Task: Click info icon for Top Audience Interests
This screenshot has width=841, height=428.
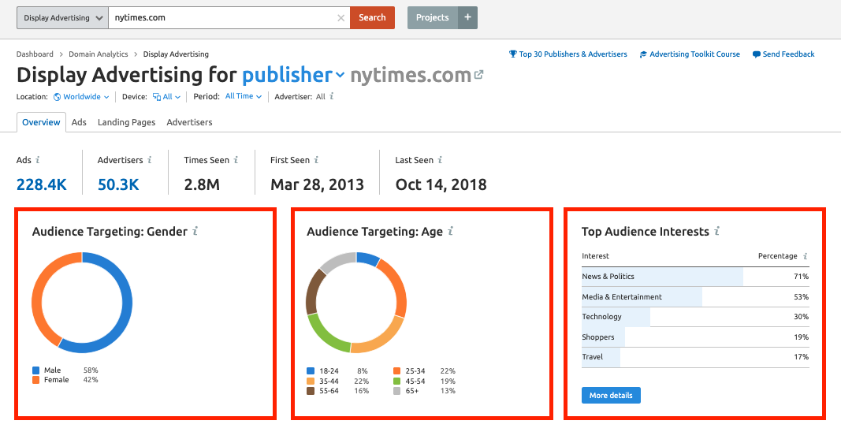Action: [716, 231]
